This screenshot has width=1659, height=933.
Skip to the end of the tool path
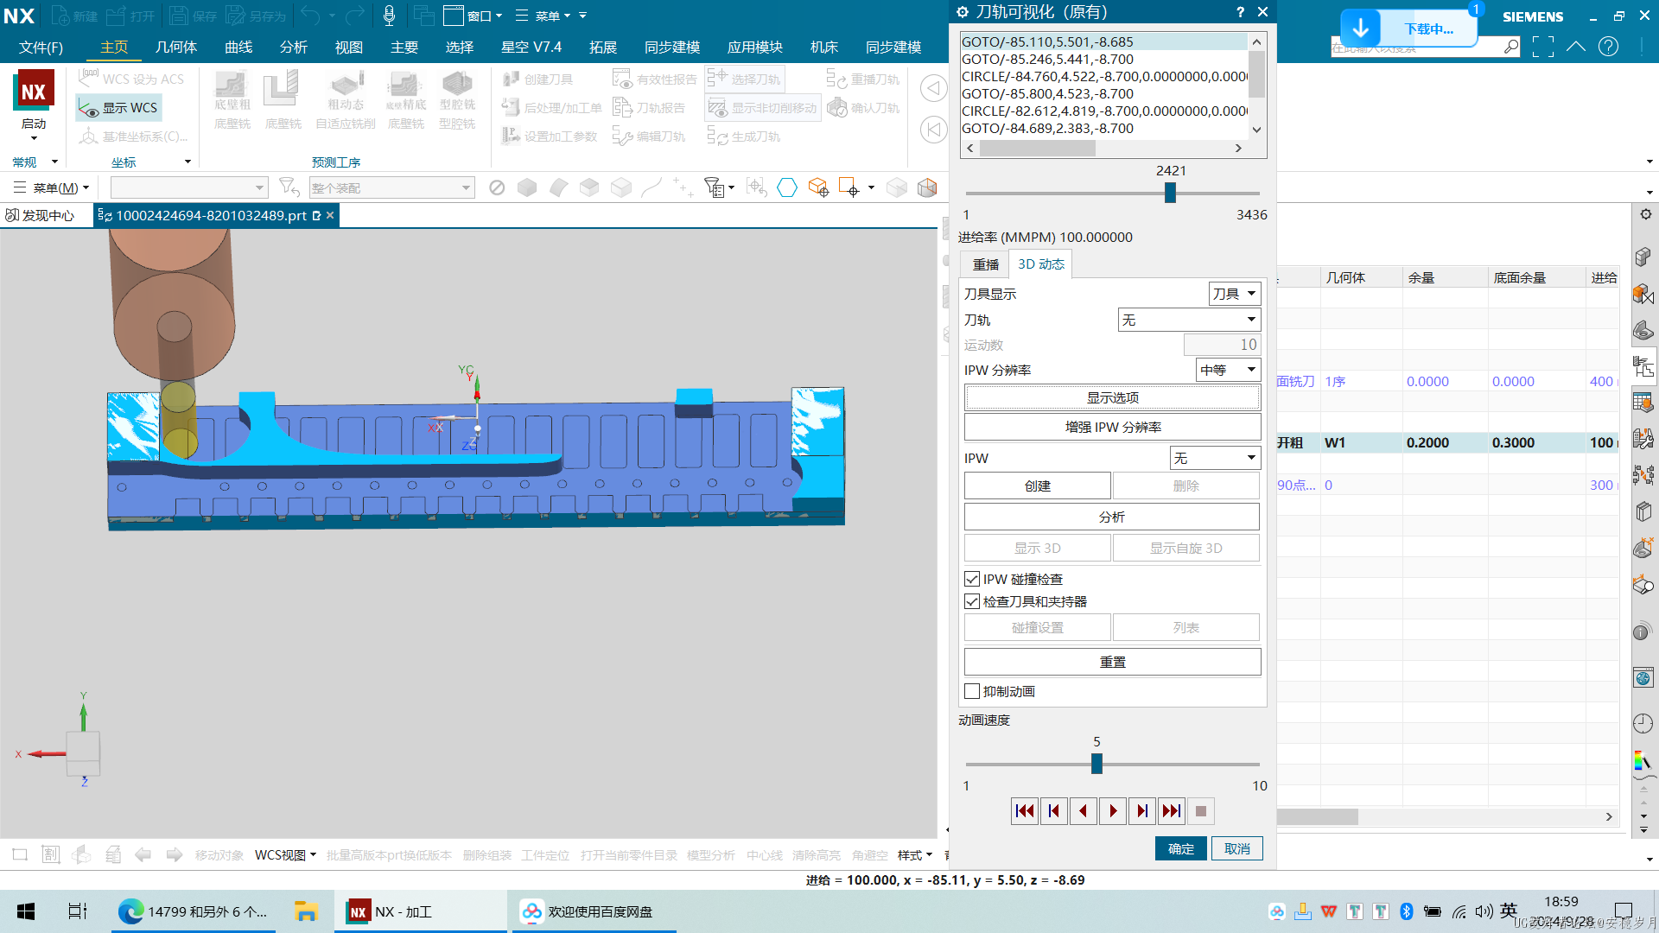pyautogui.click(x=1172, y=810)
